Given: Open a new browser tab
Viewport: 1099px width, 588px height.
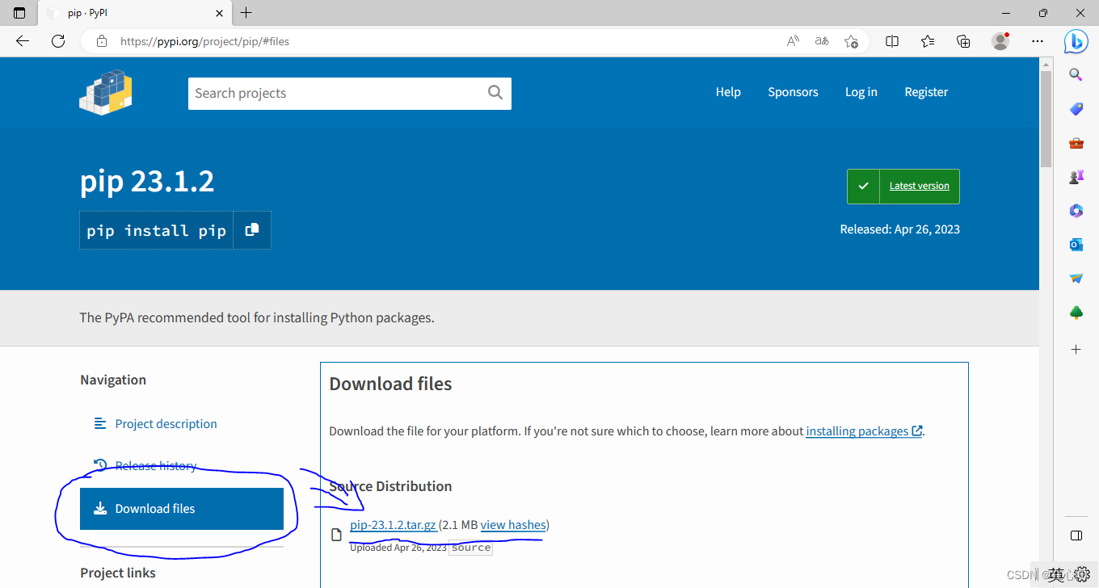Looking at the screenshot, I should (246, 13).
